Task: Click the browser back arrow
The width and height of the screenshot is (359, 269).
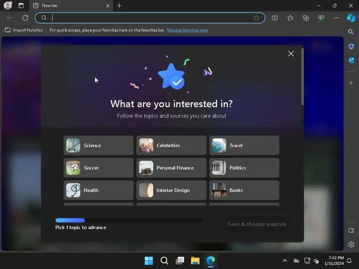Action: point(10,18)
